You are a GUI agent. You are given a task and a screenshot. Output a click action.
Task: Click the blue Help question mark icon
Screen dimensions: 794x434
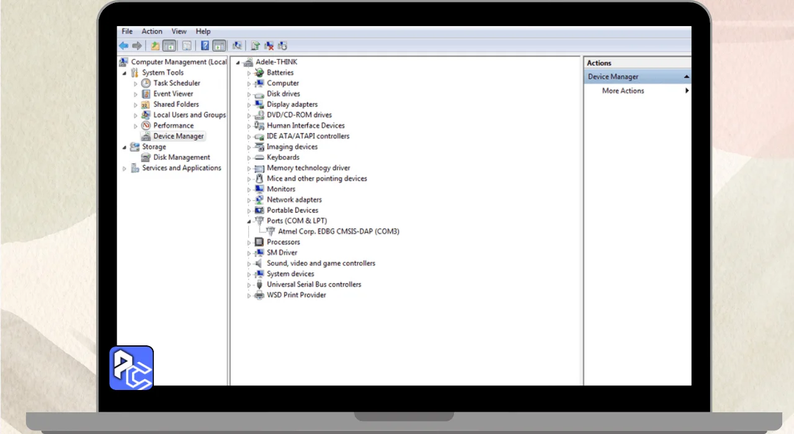coord(205,46)
